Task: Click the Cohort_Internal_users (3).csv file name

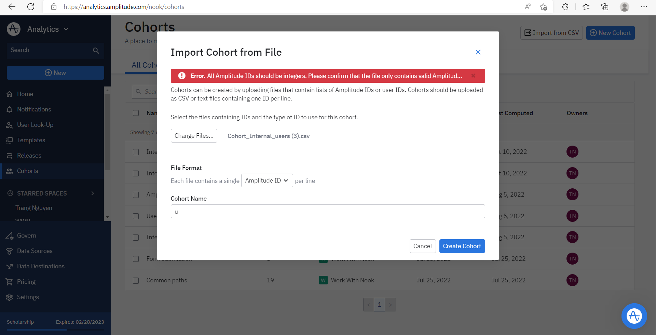Action: point(269,136)
